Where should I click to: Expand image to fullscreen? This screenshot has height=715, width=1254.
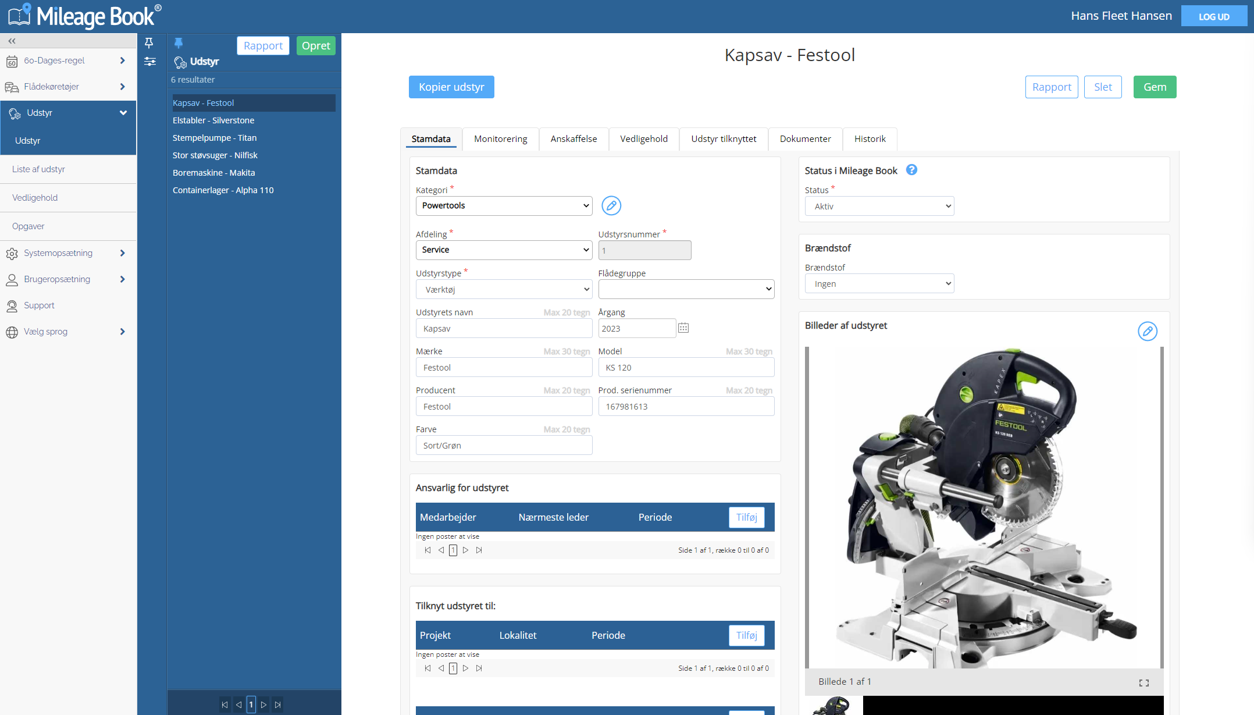(x=1144, y=682)
